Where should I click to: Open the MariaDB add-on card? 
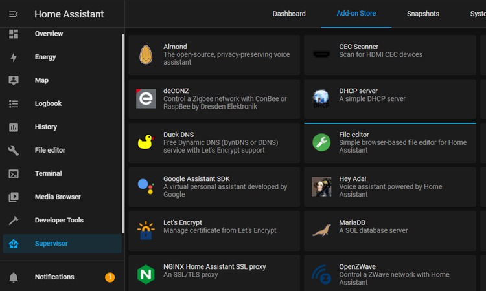389,230
